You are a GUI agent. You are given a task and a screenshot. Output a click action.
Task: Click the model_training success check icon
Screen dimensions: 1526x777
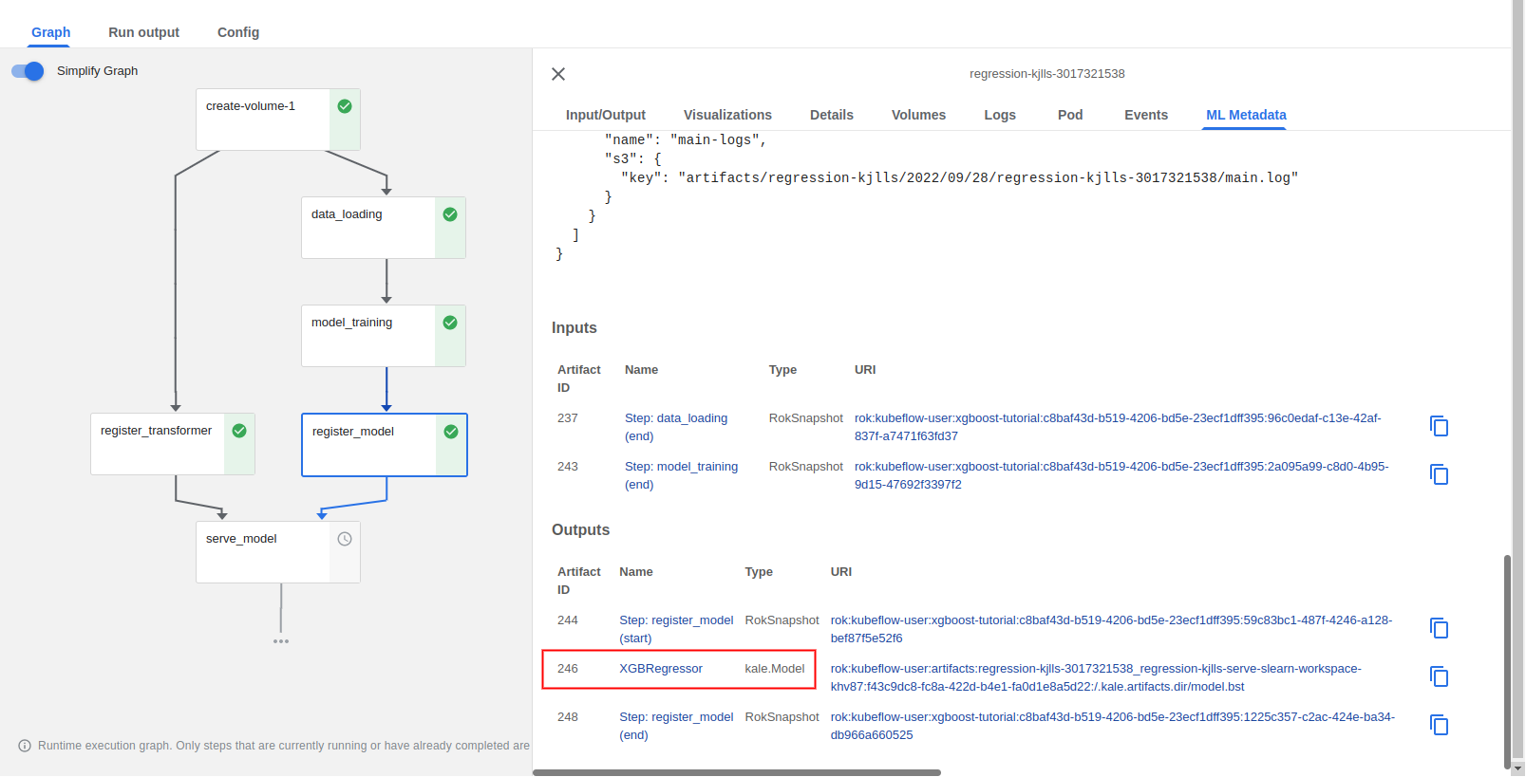(450, 323)
